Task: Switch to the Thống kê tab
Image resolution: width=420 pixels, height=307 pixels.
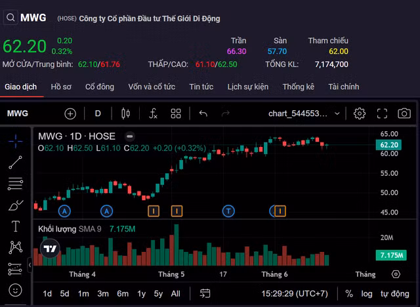Action: (x=299, y=87)
